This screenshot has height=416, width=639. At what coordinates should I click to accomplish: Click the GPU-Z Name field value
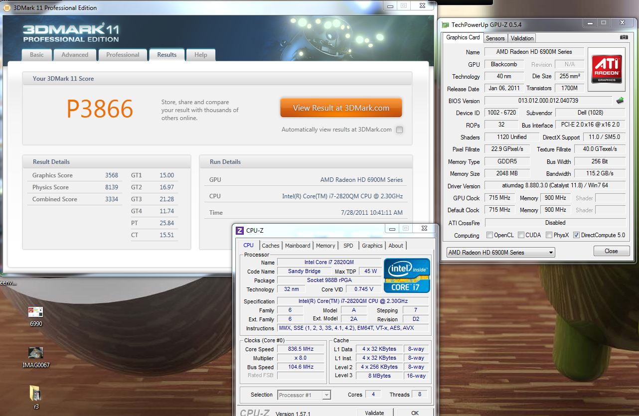pos(534,52)
